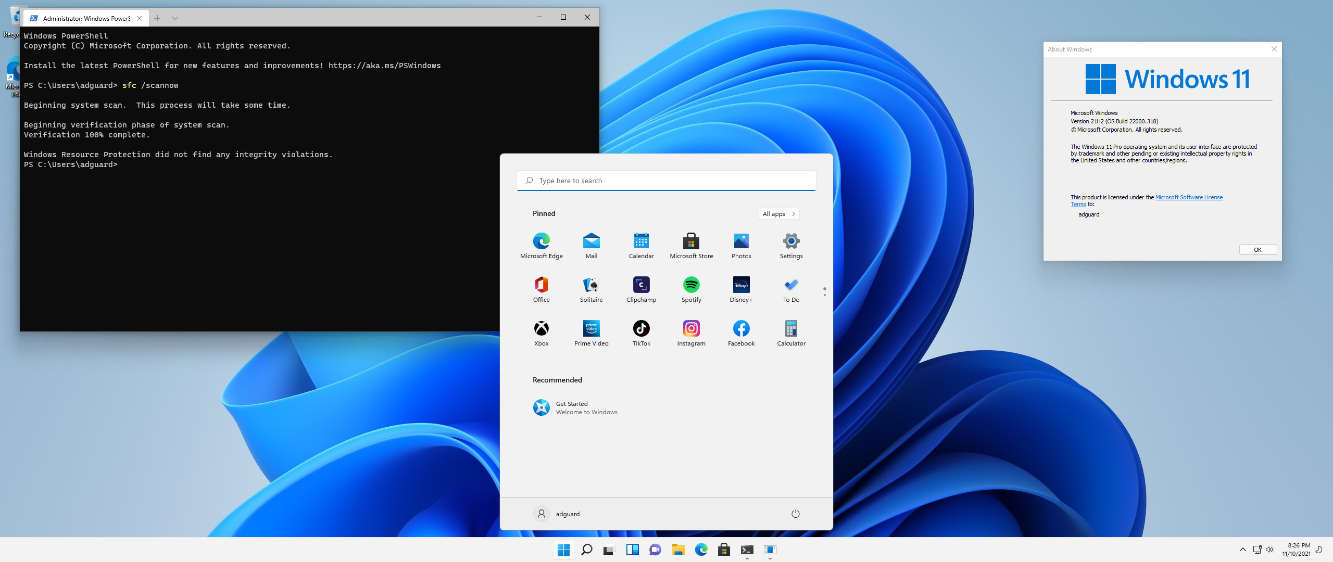The image size is (1333, 562).
Task: Open Microsoft Store on the taskbar
Action: (x=724, y=550)
